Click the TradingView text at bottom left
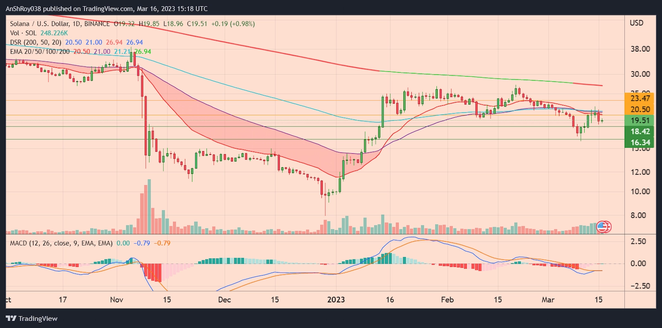Viewport: 662px width, 328px height. (38, 318)
